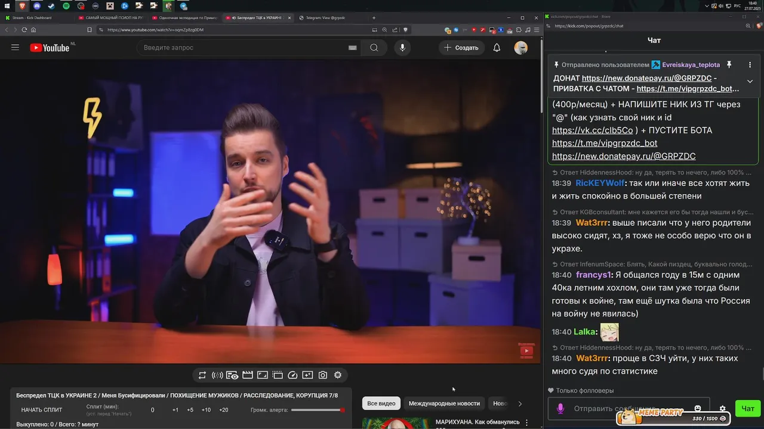Open the Minecraft taskbar icon

click(110, 5)
